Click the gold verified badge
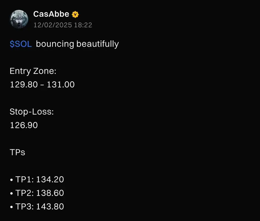The width and height of the screenshot is (260, 221). [75, 14]
